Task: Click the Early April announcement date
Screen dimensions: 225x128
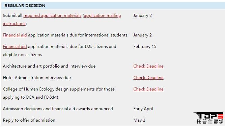Action: [x=143, y=109]
